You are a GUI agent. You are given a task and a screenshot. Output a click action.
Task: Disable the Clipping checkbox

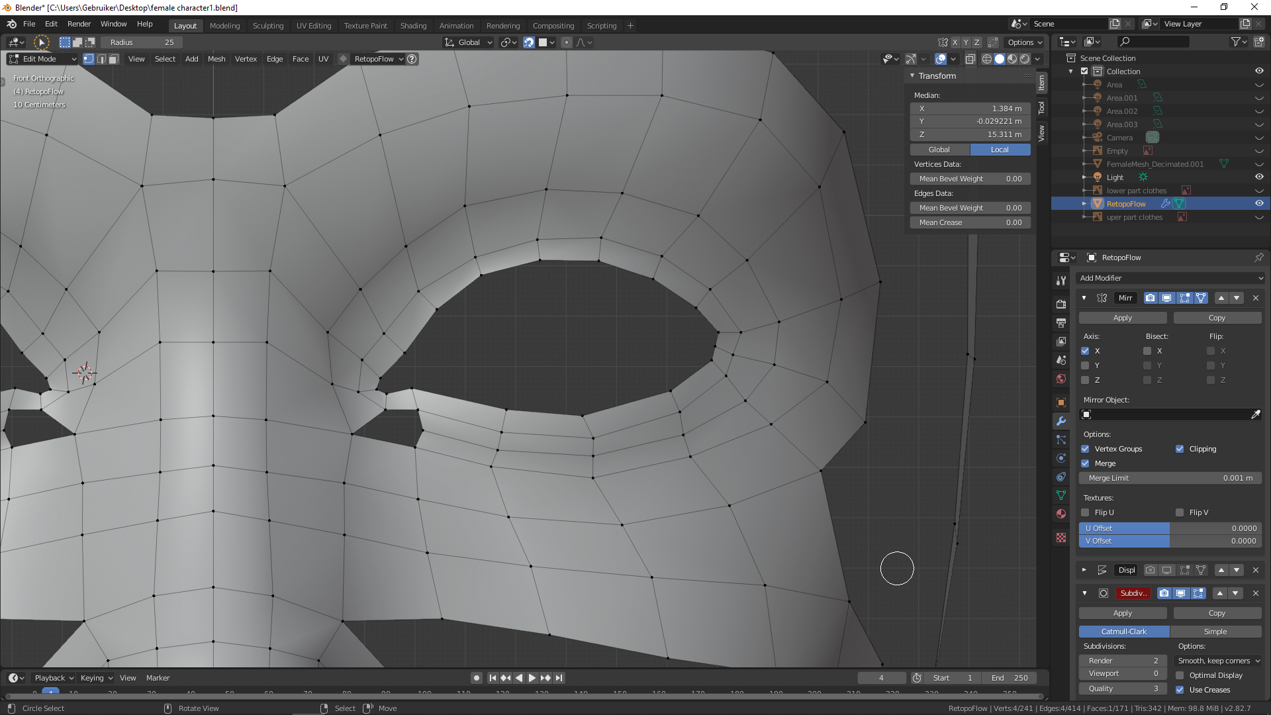pos(1180,449)
